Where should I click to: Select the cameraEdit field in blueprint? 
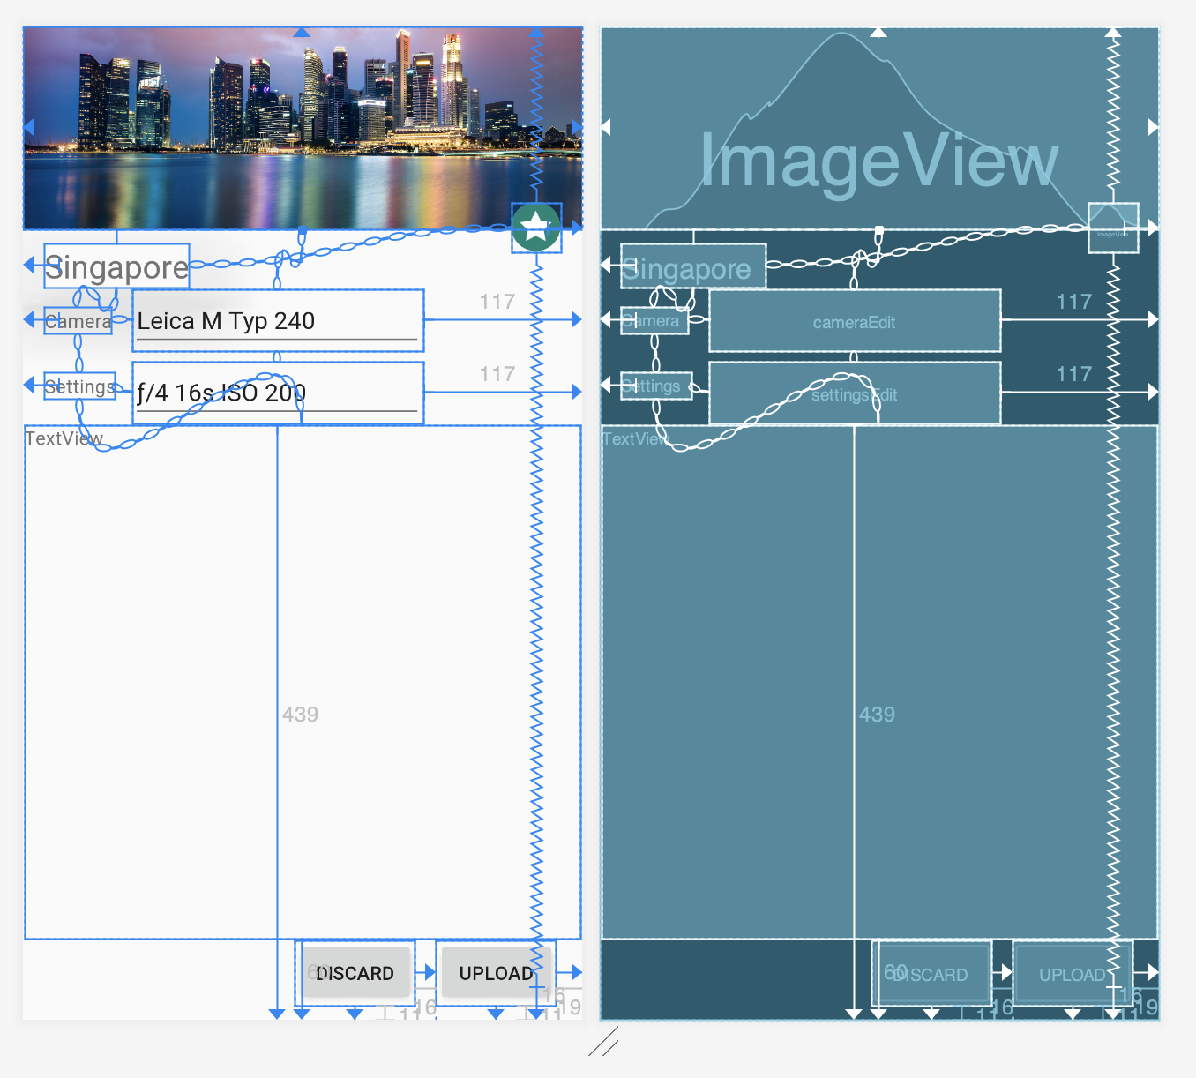pyautogui.click(x=854, y=321)
